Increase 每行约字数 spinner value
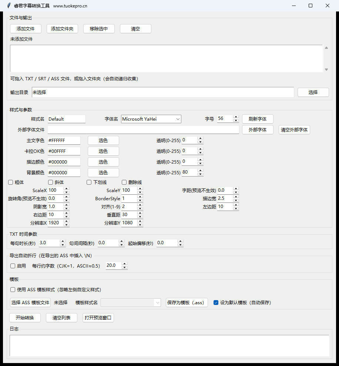Screen dimensions: 339x366 [x=125, y=264]
